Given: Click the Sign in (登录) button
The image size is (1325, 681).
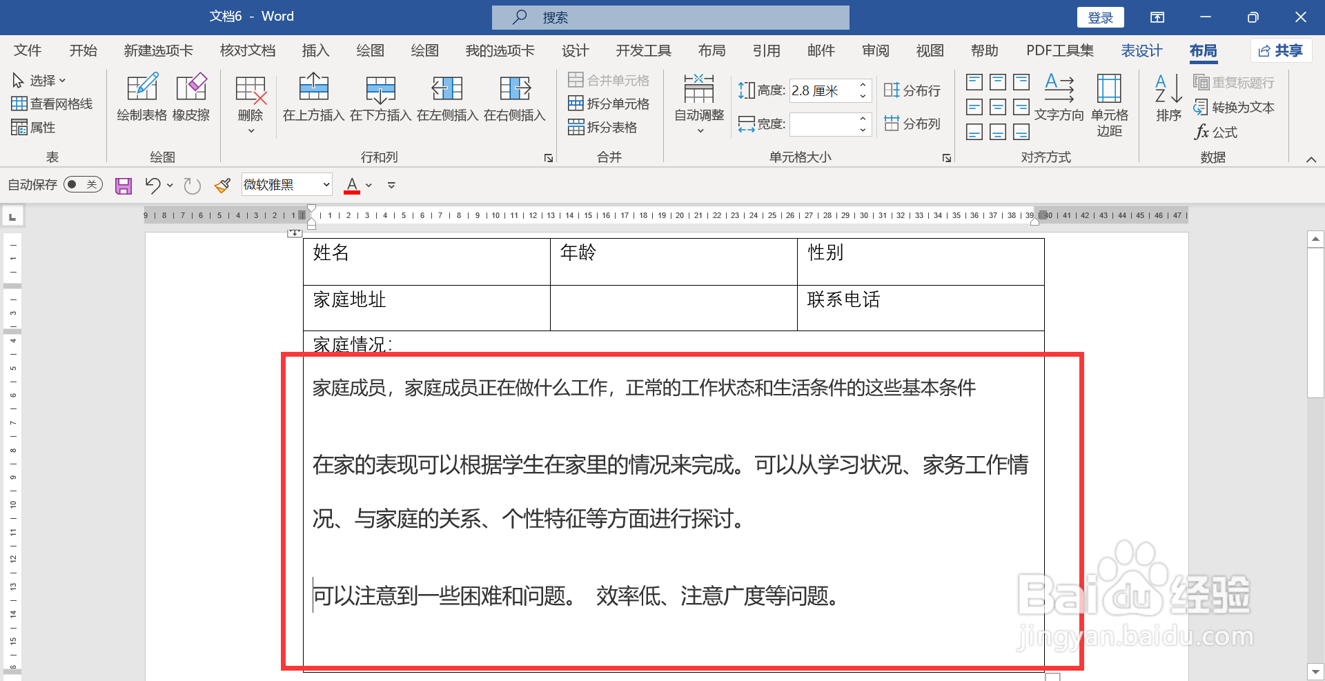Looking at the screenshot, I should [1101, 17].
